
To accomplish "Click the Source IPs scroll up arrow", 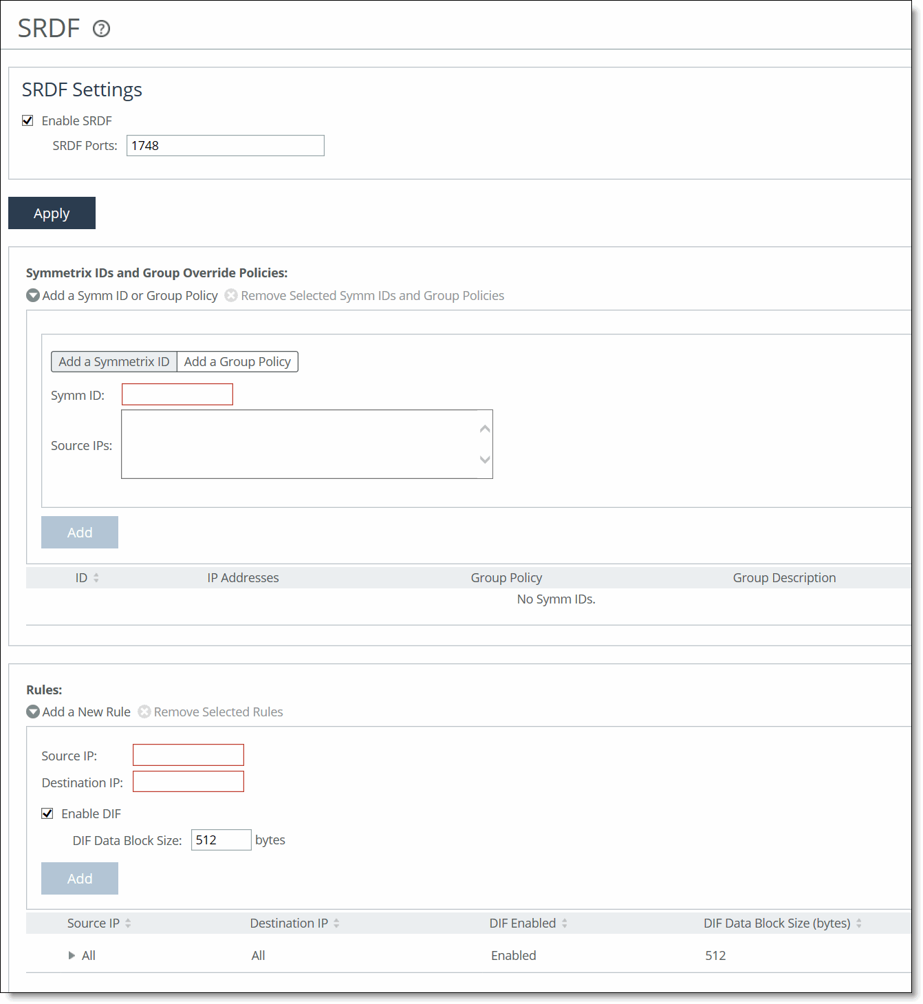I will 485,429.
